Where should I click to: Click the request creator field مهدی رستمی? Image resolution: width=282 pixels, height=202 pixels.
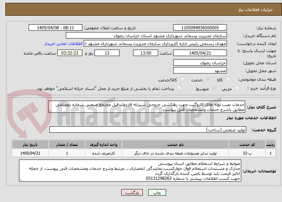pos(155,44)
